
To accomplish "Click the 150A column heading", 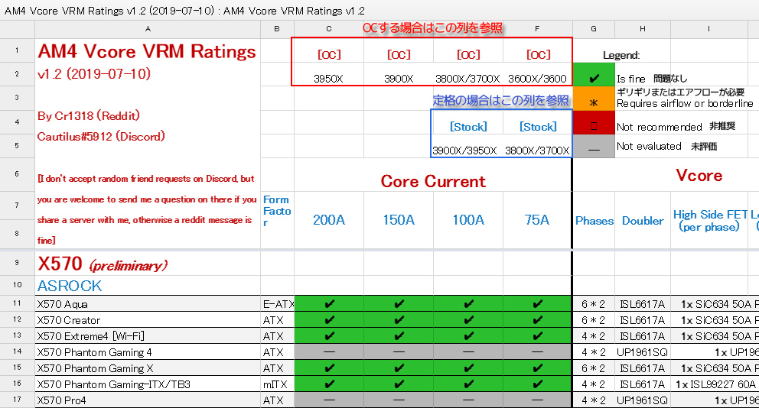I will coord(399,220).
